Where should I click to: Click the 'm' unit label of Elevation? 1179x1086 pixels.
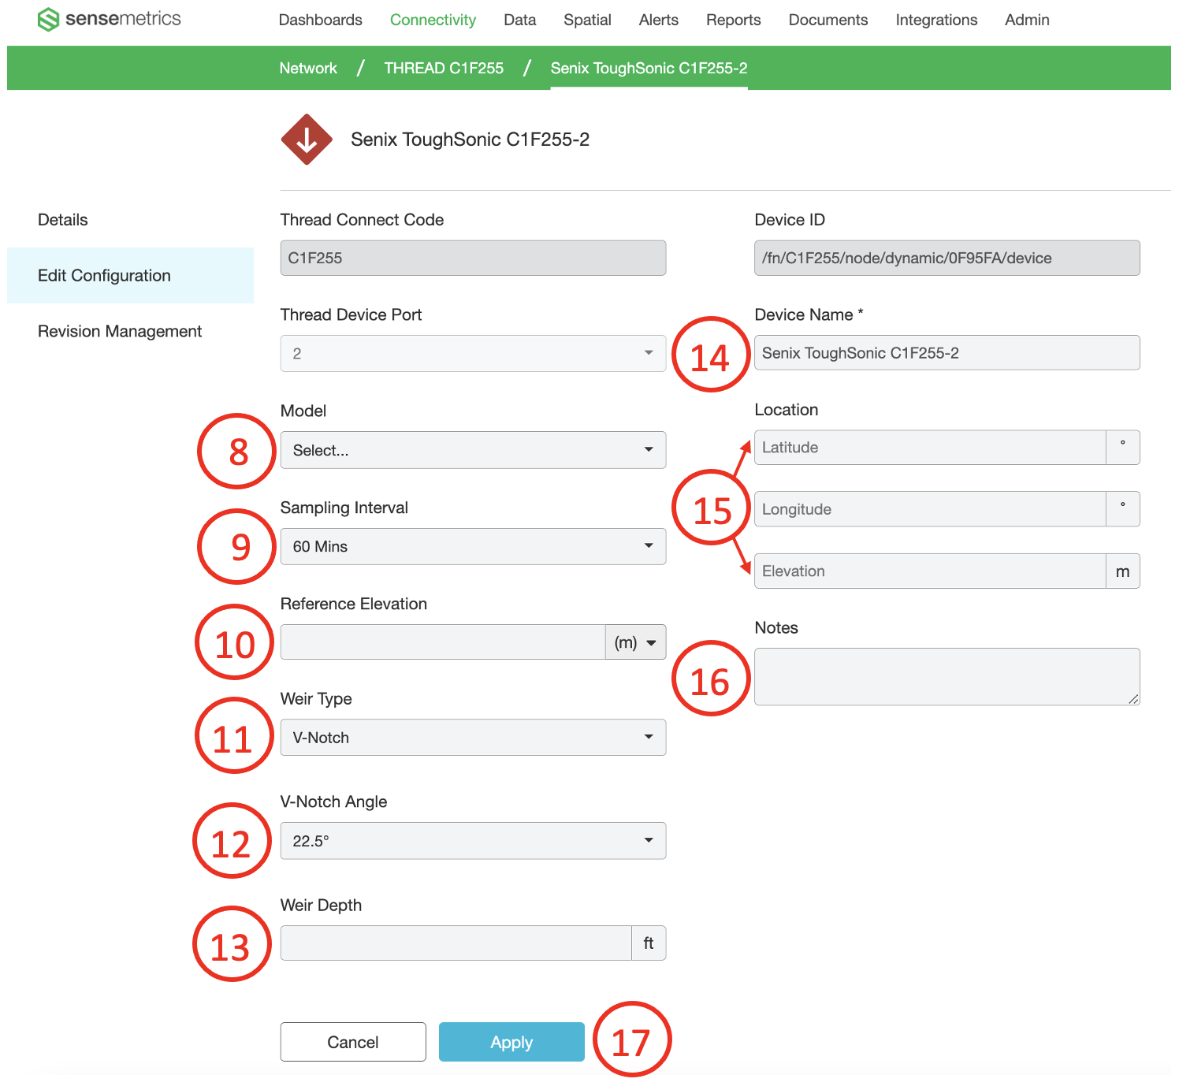pyautogui.click(x=1123, y=571)
